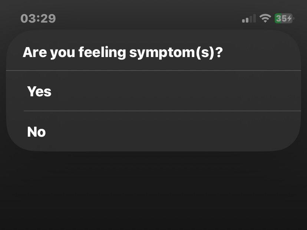The image size is (307, 230).
Task: Tap the status bar at the top
Action: 153,18
